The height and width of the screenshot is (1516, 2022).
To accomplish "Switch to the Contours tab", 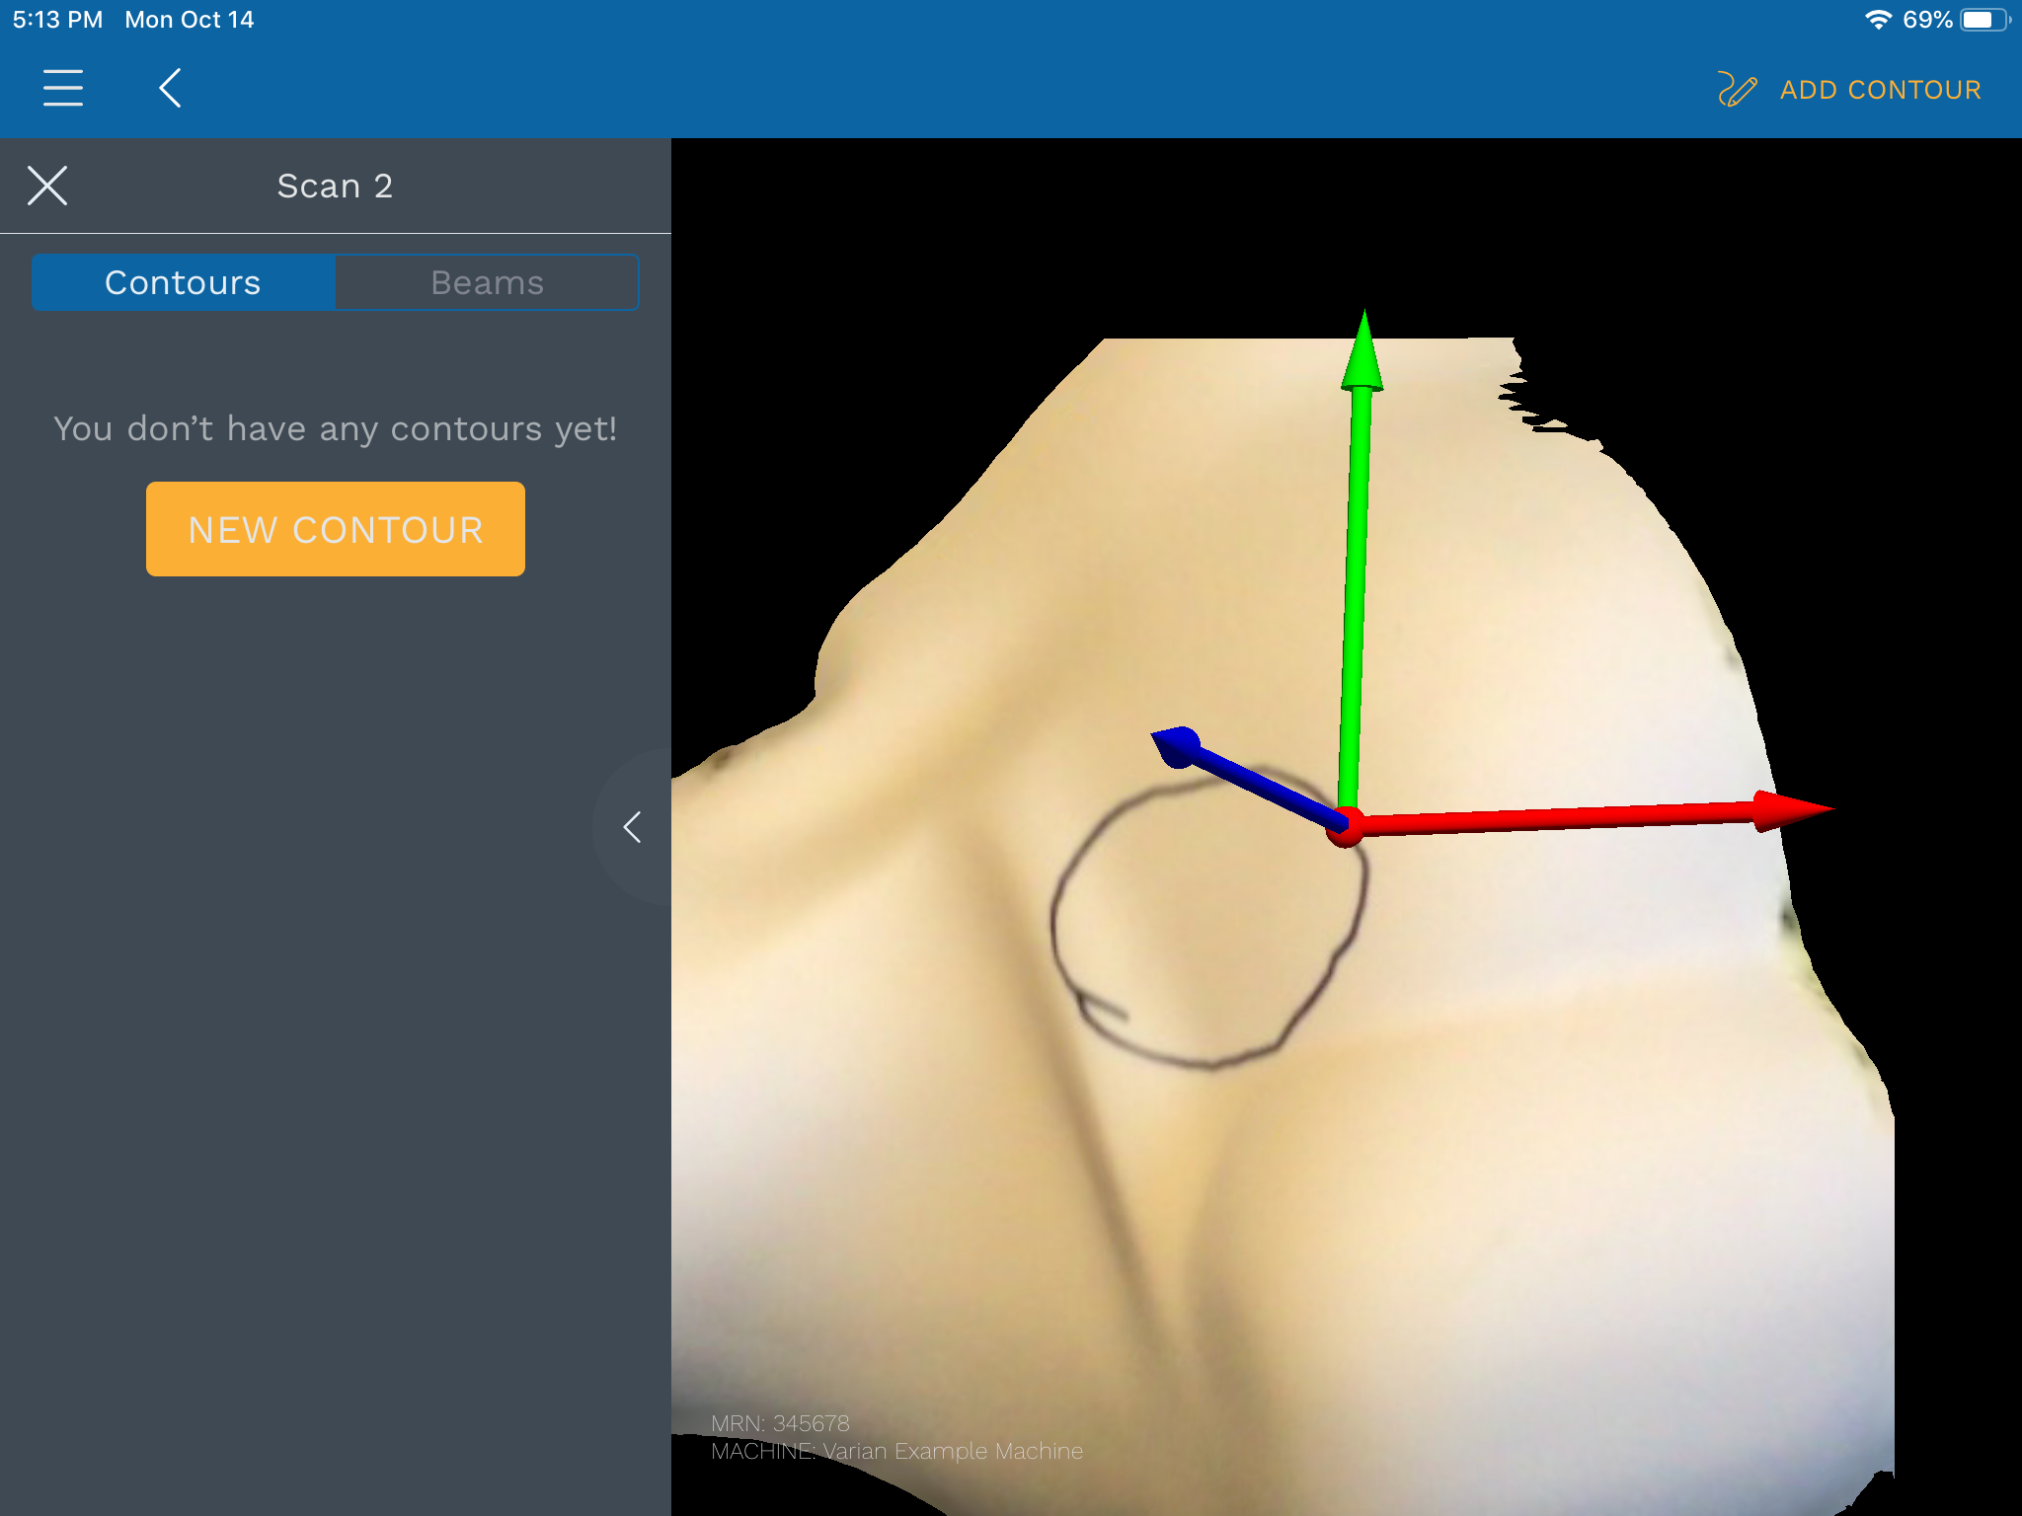I will point(184,283).
